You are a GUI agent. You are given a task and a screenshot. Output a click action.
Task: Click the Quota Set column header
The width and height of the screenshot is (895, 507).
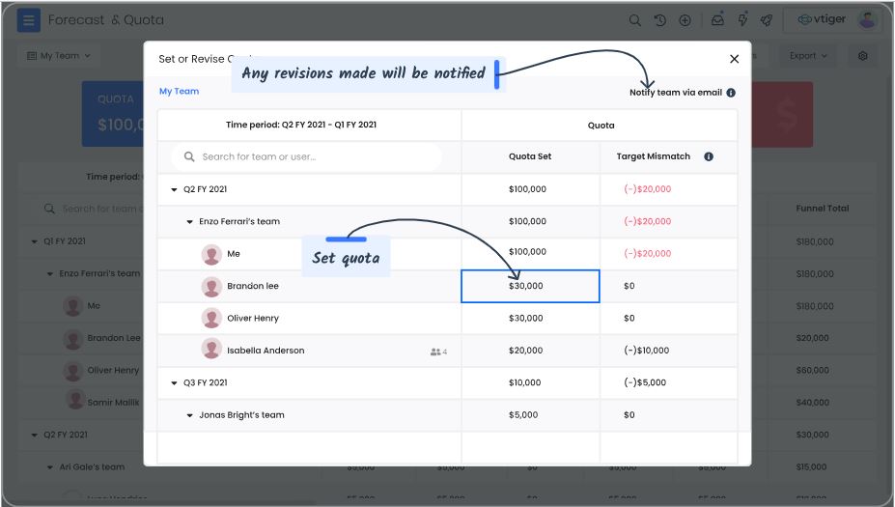coord(530,156)
